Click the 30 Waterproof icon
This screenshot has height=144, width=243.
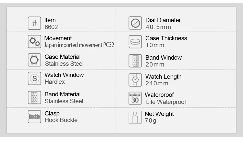point(135,98)
